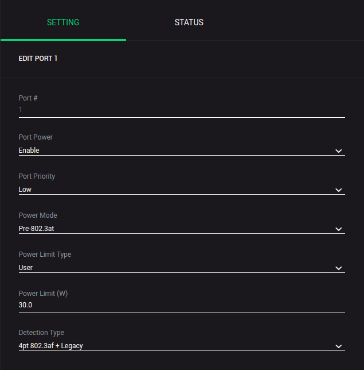Screen dimensions: 364x370
Task: Open the dropdown showing Low
Action: point(172,190)
